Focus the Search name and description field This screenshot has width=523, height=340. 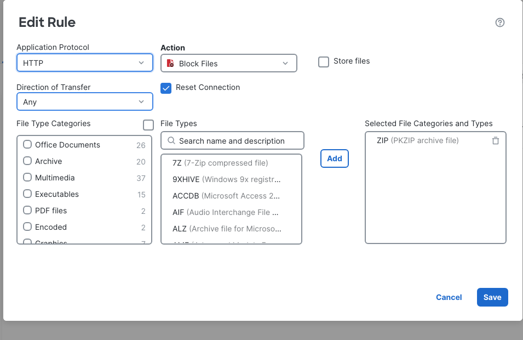click(x=233, y=140)
